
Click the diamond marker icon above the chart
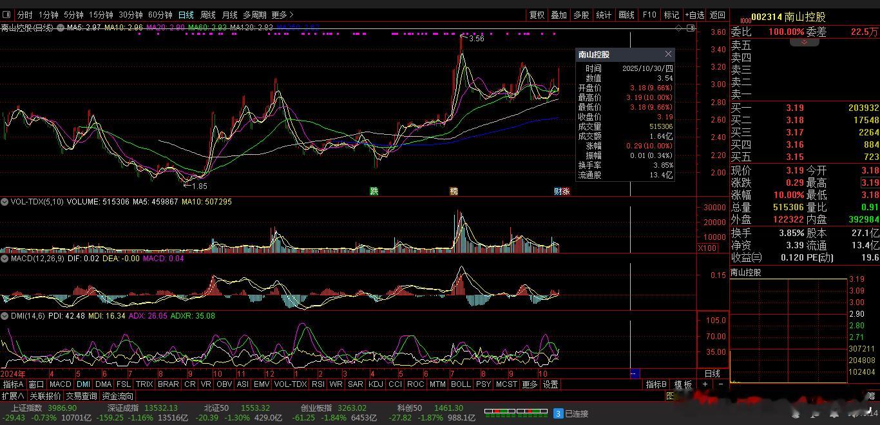[679, 28]
